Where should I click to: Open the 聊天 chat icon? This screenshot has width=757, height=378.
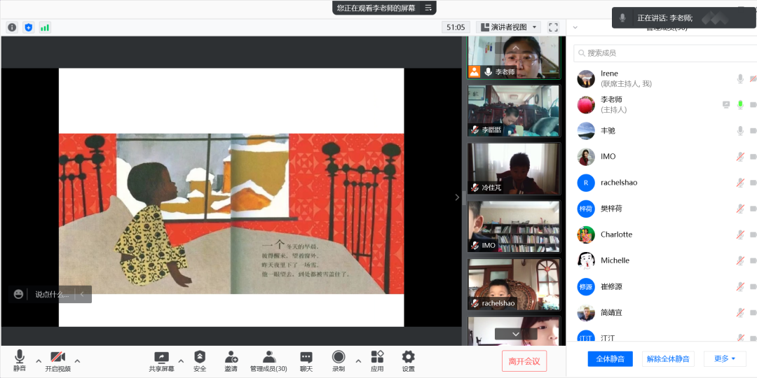coord(306,357)
